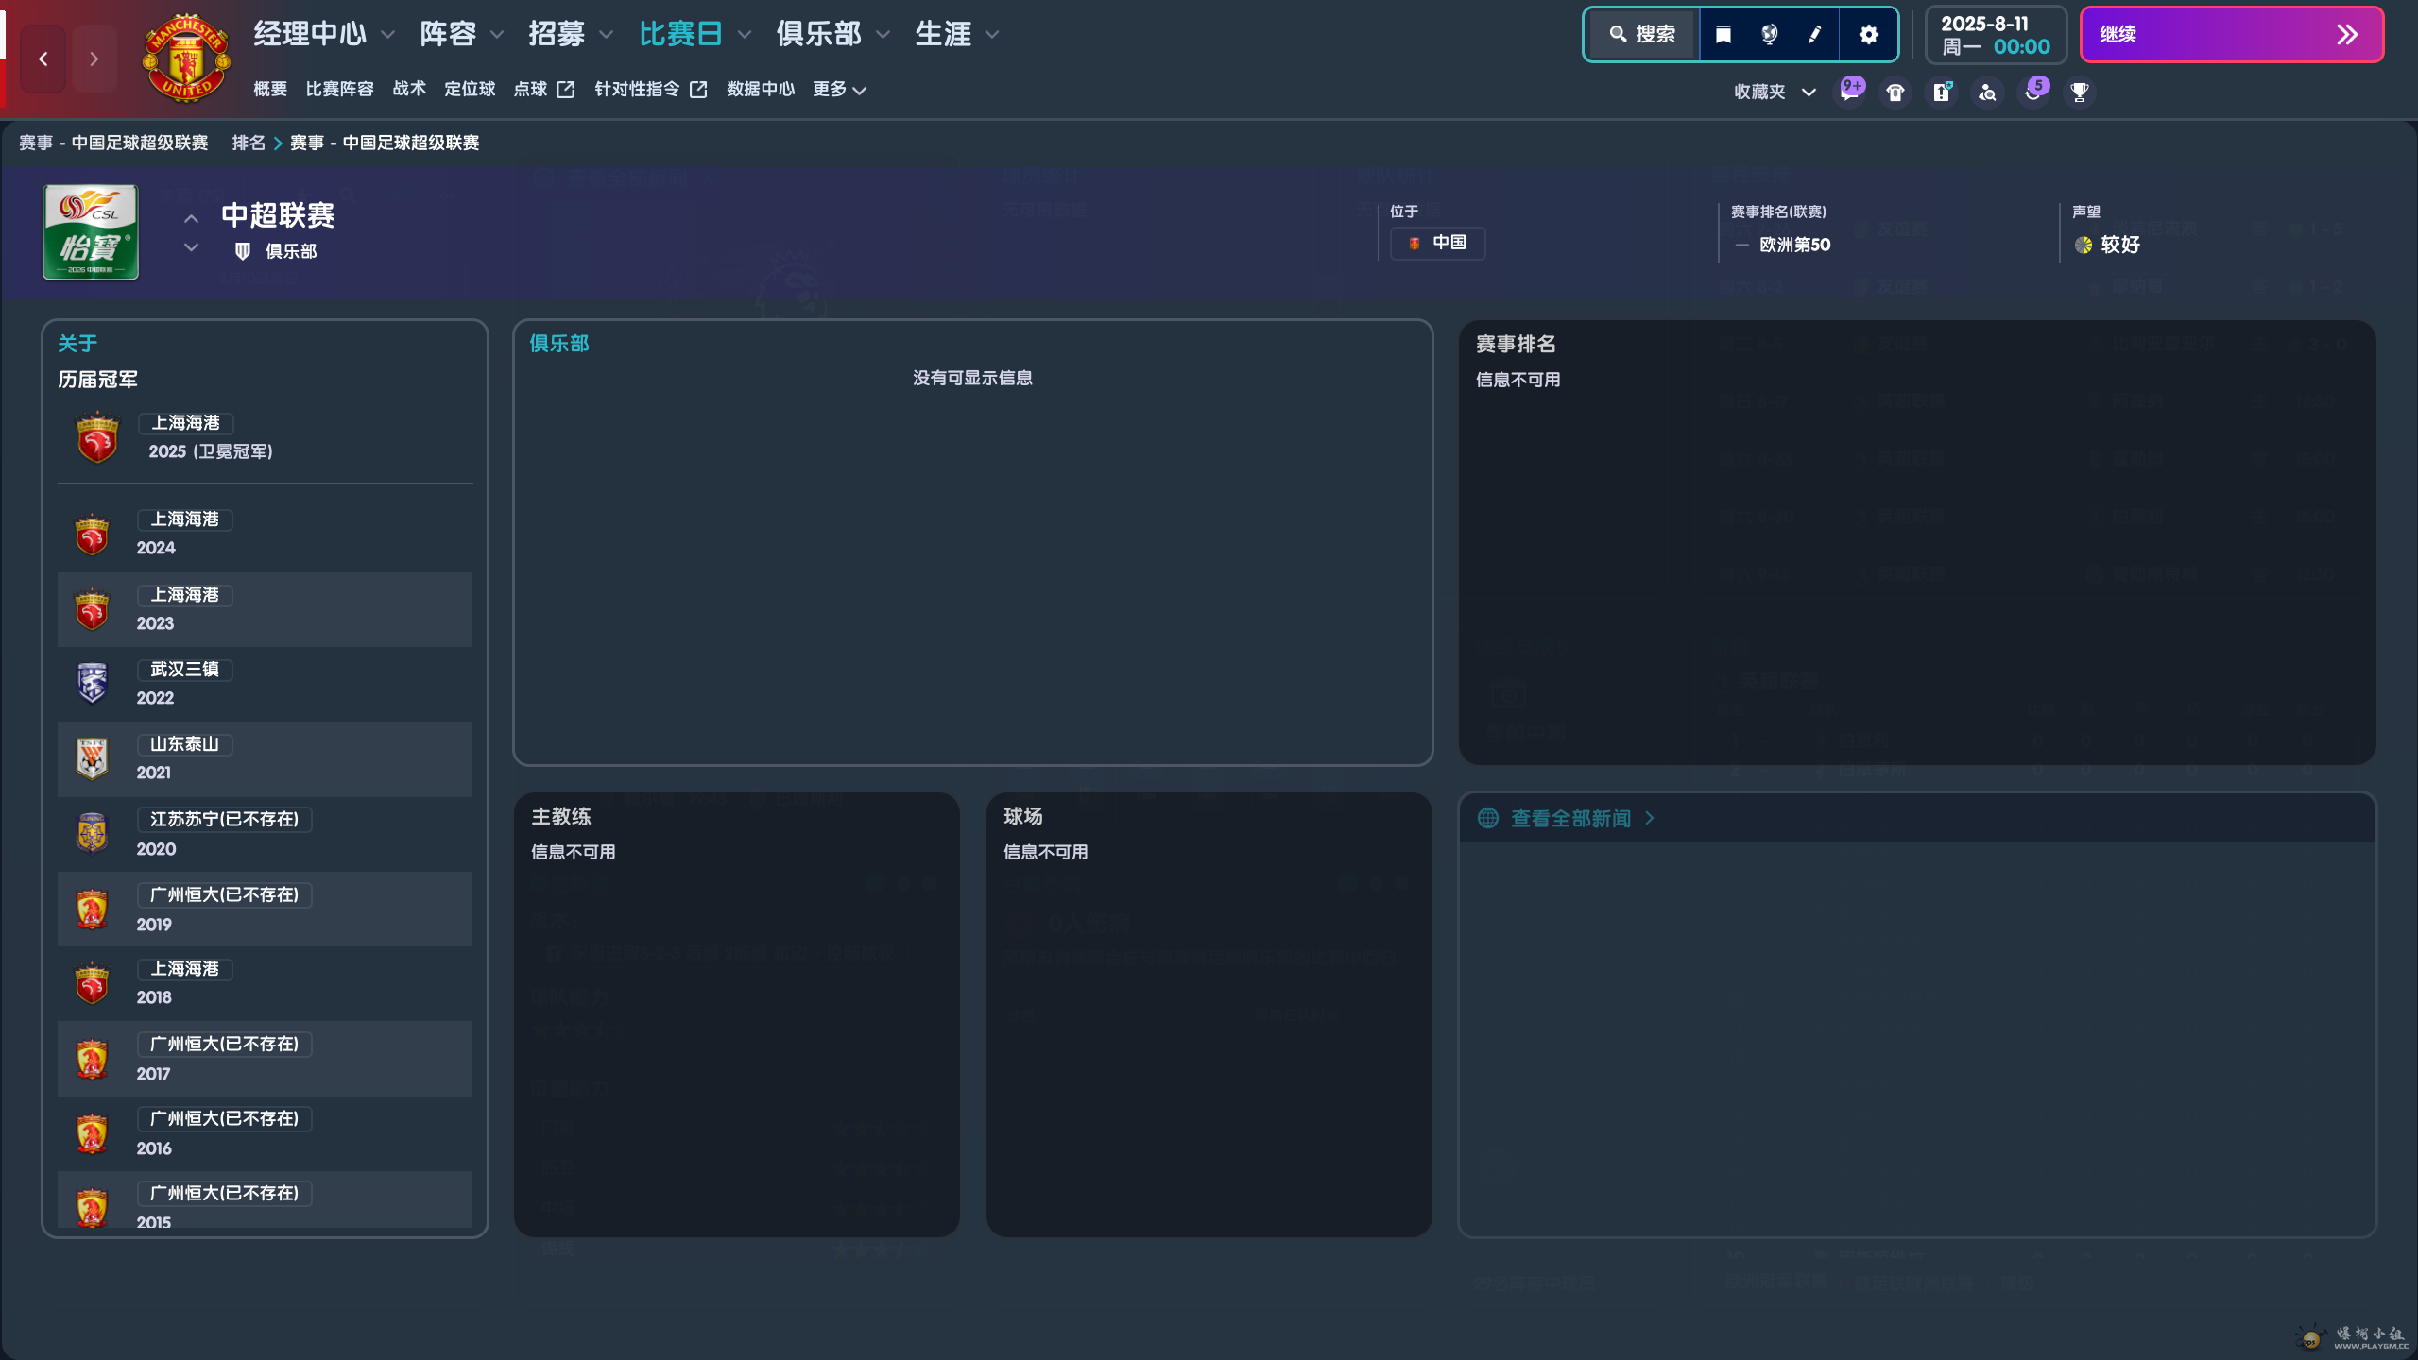Click the date display 2025-8-11
The height and width of the screenshot is (1360, 2418).
[1995, 35]
